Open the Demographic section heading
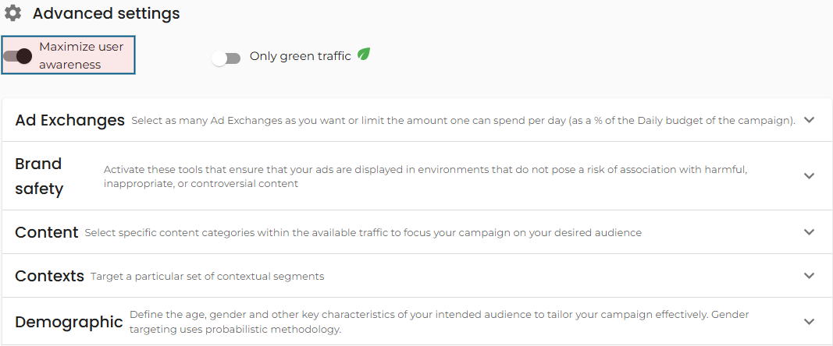This screenshot has width=833, height=346. pos(69,322)
